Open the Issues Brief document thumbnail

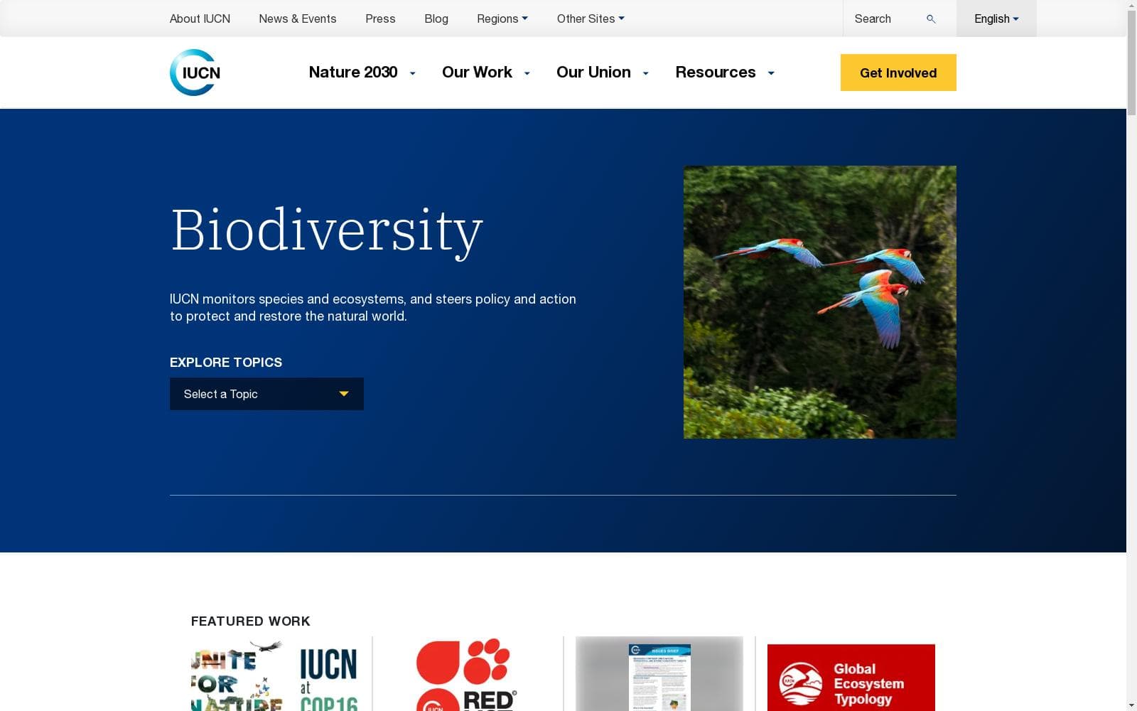click(x=659, y=674)
